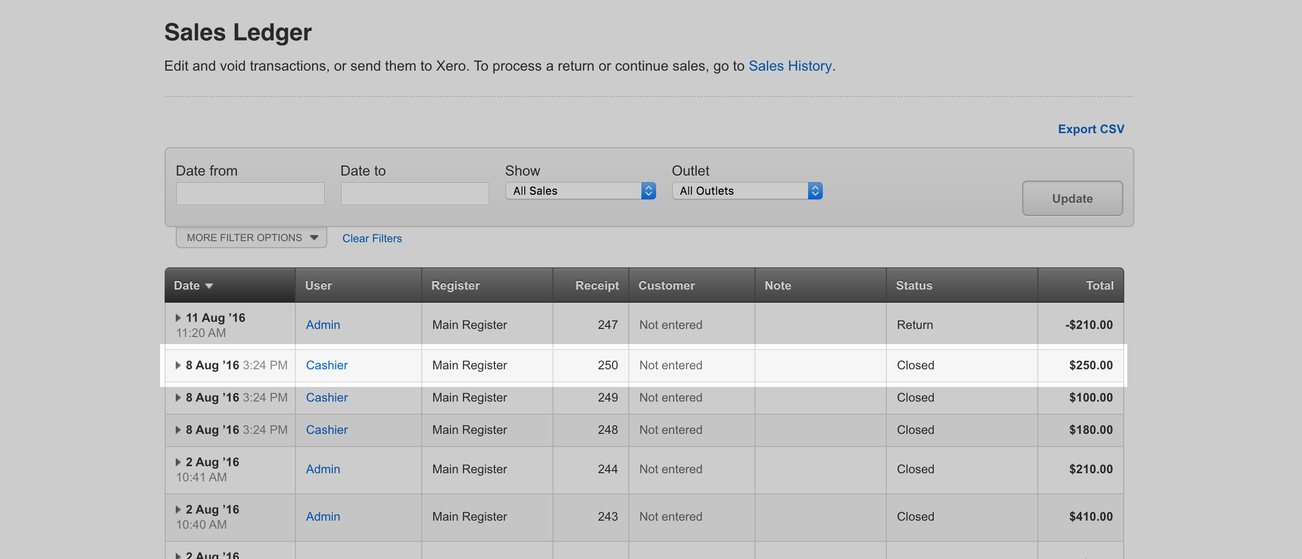Open the Sales History link
The height and width of the screenshot is (559, 1302).
789,66
